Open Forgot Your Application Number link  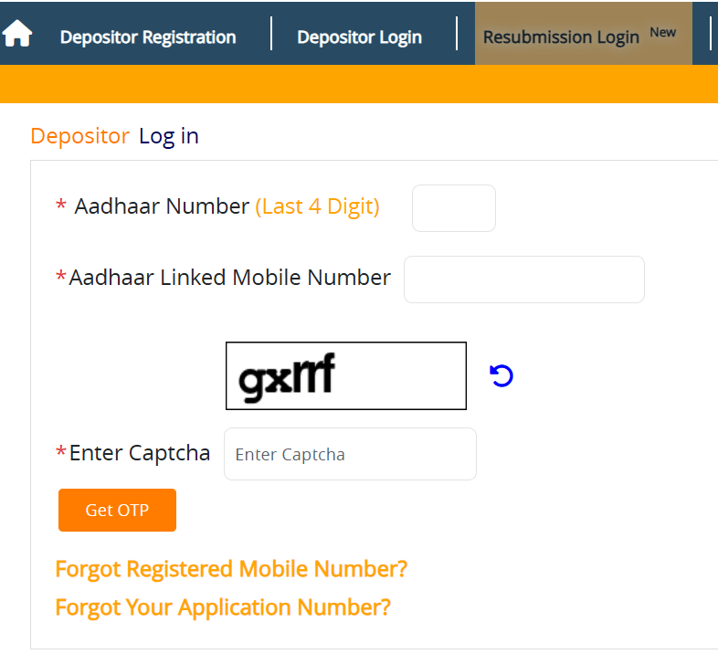coord(223,607)
